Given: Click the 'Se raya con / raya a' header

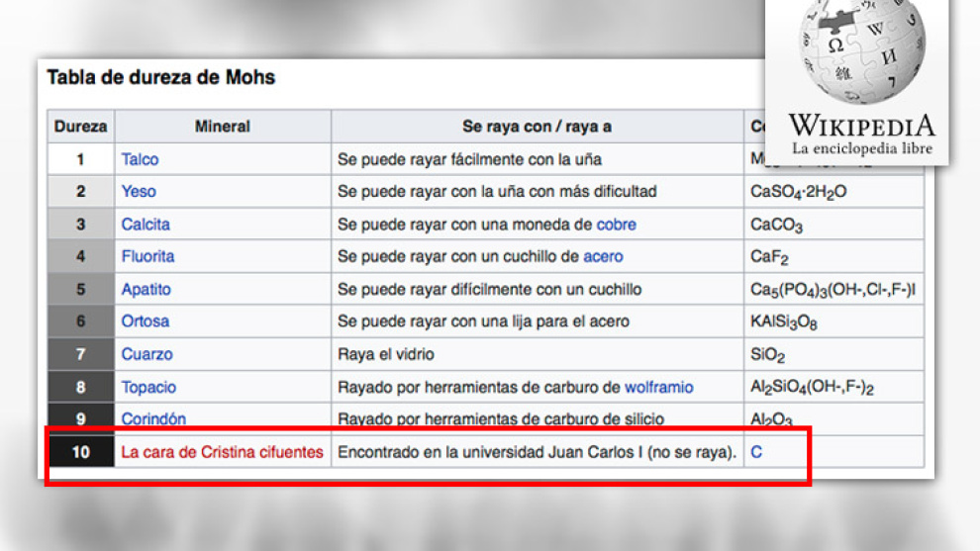Looking at the screenshot, I should click(x=537, y=127).
